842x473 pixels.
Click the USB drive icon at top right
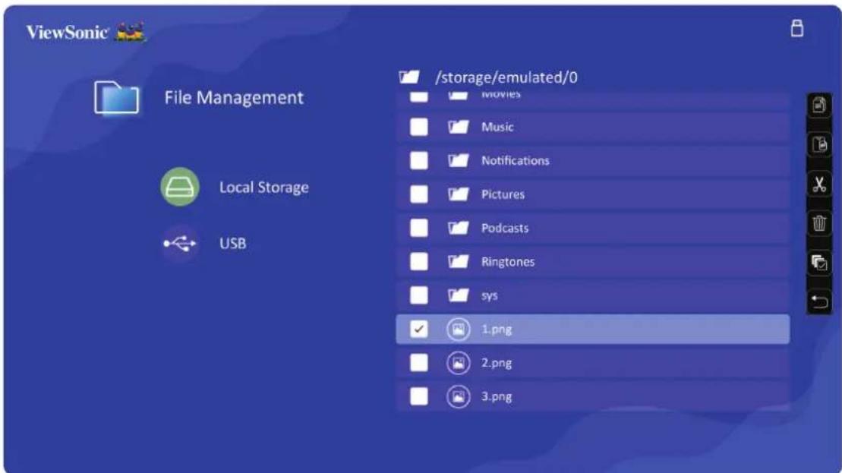[x=797, y=28]
